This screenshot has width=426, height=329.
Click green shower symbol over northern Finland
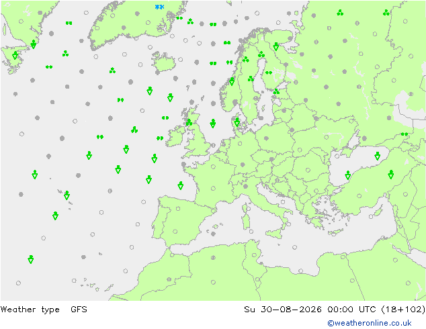coord(275,46)
